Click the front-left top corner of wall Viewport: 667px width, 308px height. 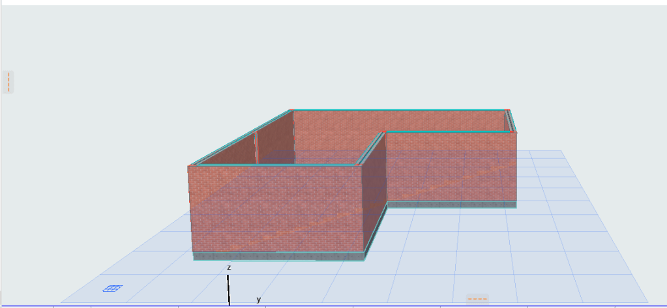(x=190, y=166)
